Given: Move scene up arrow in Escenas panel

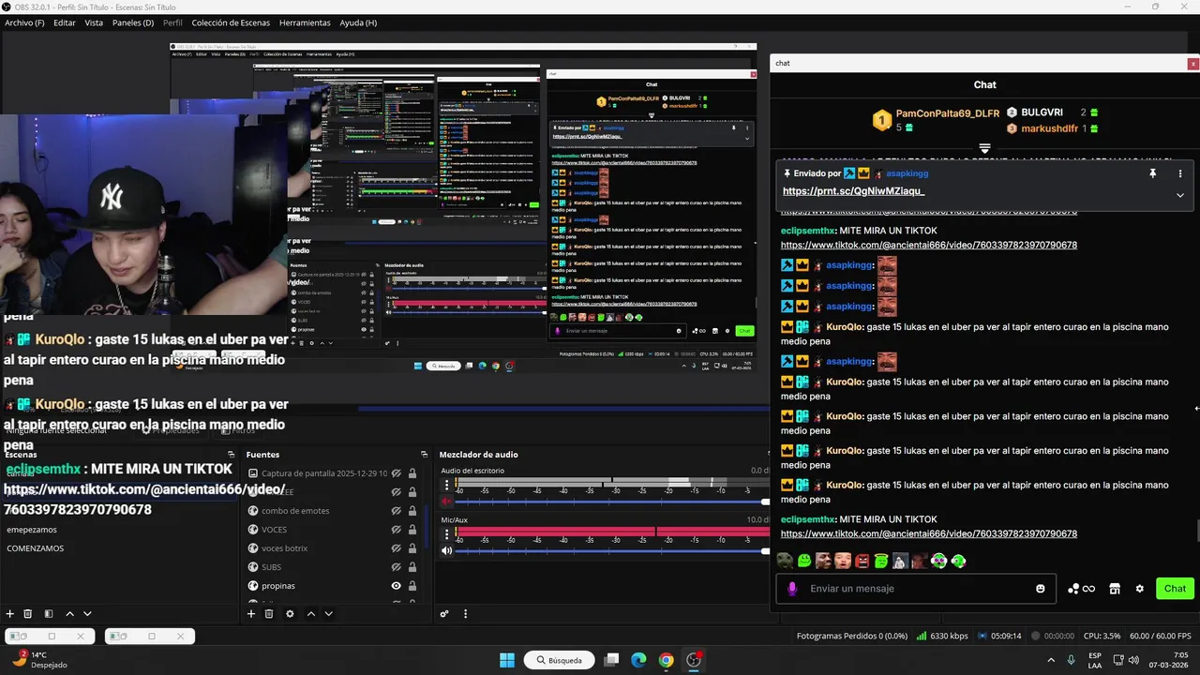Looking at the screenshot, I should 69,613.
